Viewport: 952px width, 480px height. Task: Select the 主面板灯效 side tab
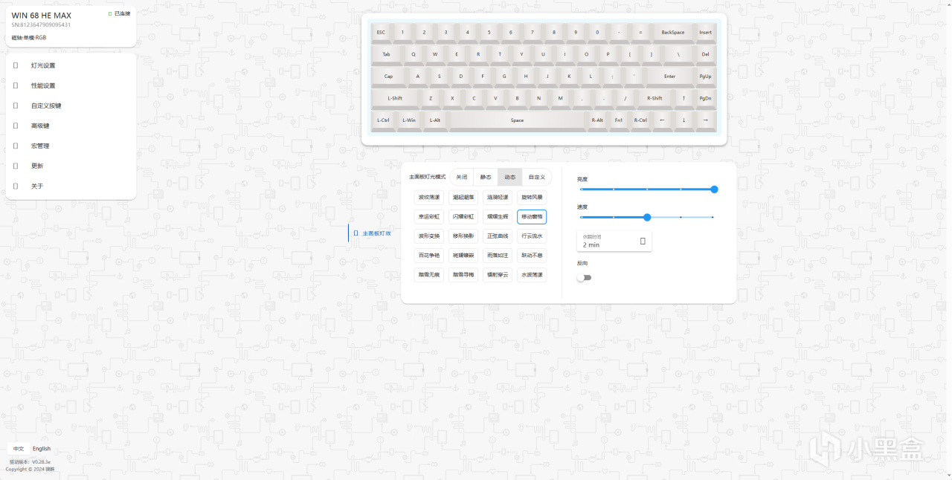click(372, 233)
